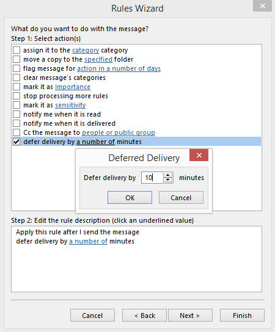Open the 'category' link in action list
The height and width of the screenshot is (332, 275).
(86, 50)
